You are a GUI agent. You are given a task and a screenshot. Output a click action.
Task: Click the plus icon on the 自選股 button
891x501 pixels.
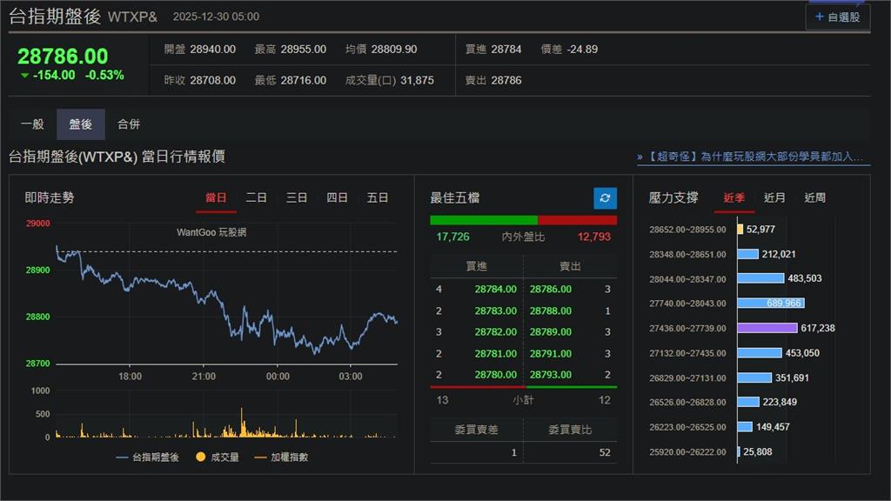818,15
